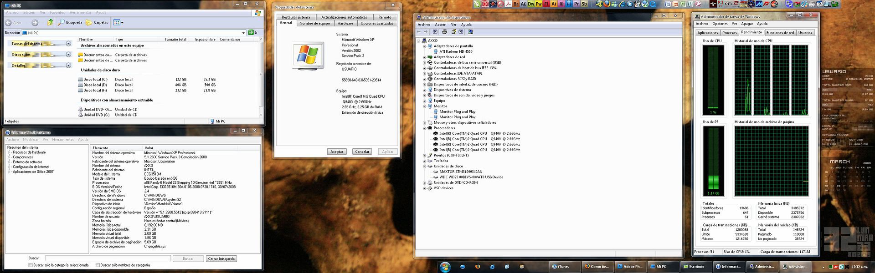Select the ATI Radeon HD 4550 device
Viewport: 875px width, 273px height.
tap(456, 51)
